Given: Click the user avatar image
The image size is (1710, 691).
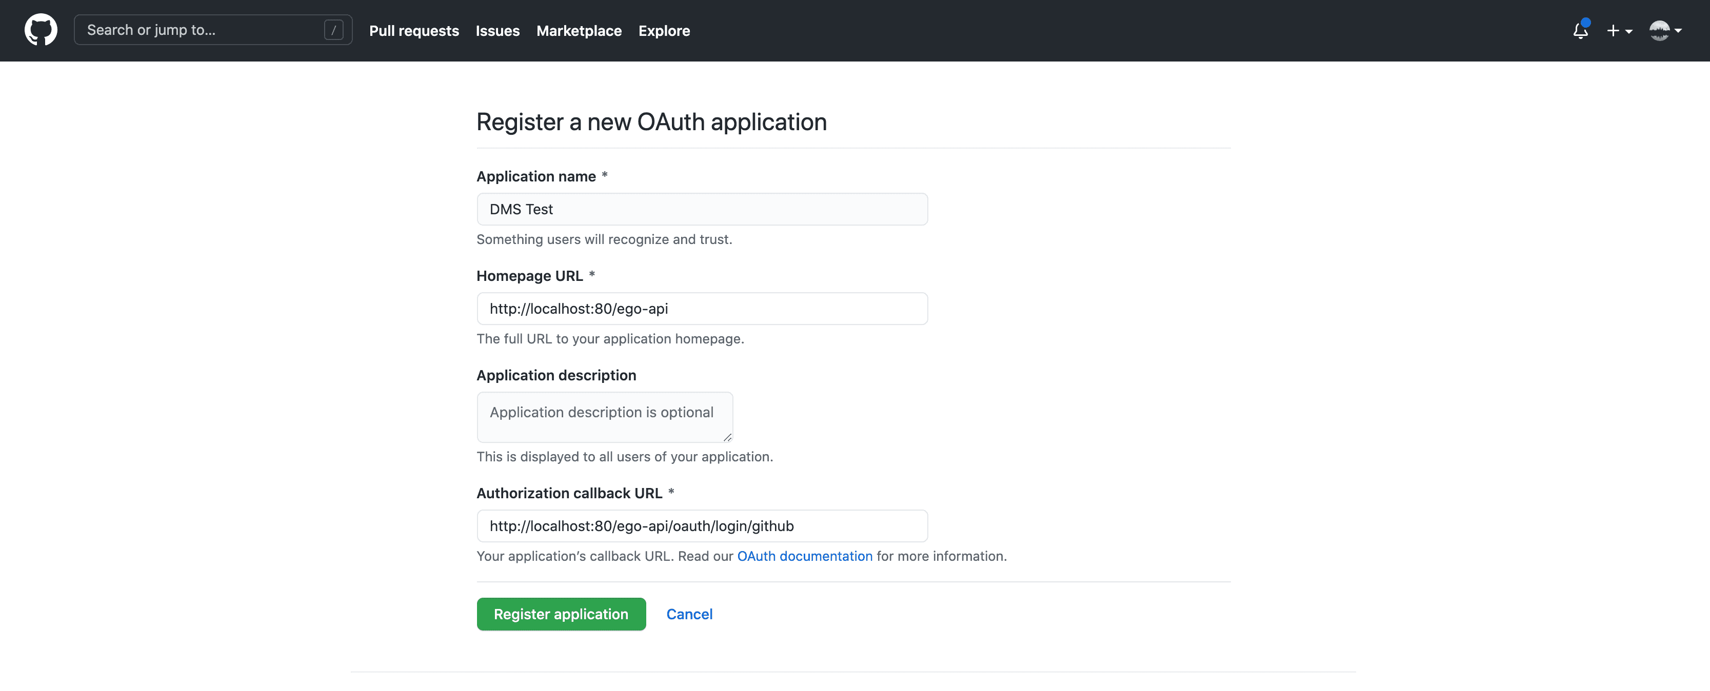Looking at the screenshot, I should point(1660,31).
